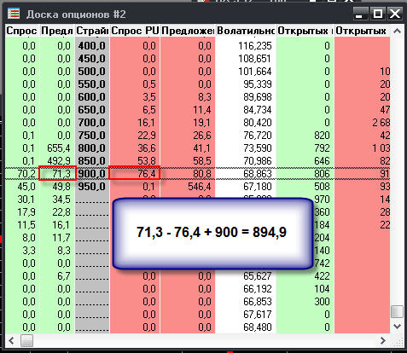Click the Волатильность column header
The height and width of the screenshot is (353, 407).
tap(246, 31)
